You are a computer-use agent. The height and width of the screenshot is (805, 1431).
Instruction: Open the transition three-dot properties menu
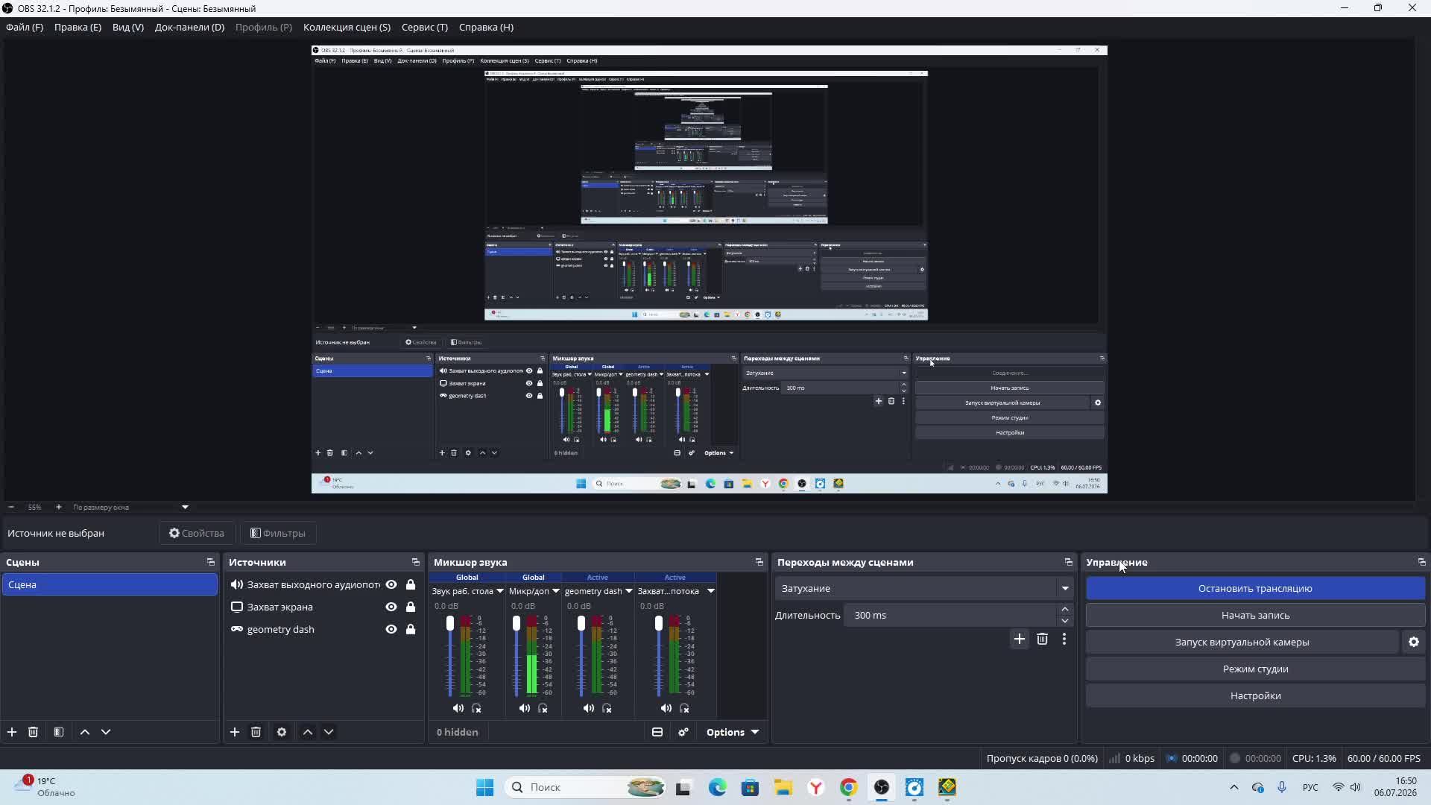[x=1064, y=639]
